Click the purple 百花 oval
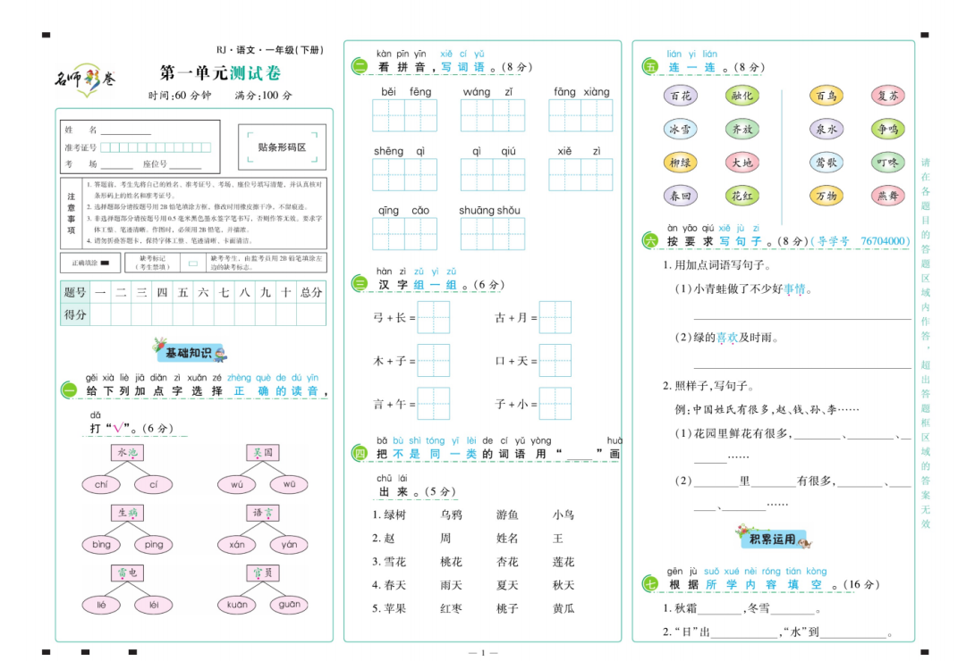The width and height of the screenshot is (966, 661). coord(681,96)
